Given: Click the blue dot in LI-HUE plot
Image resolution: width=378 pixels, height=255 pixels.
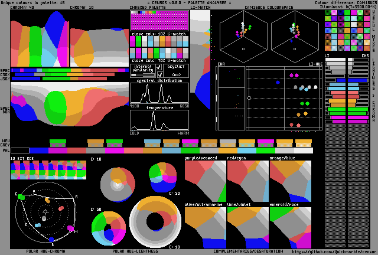Looking at the screenshot, I should (278, 82).
